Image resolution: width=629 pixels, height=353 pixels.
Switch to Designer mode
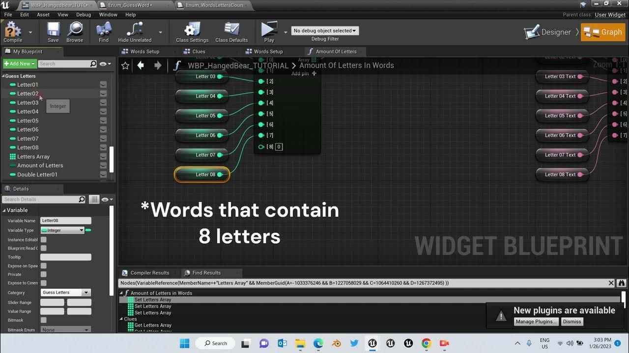coord(548,32)
